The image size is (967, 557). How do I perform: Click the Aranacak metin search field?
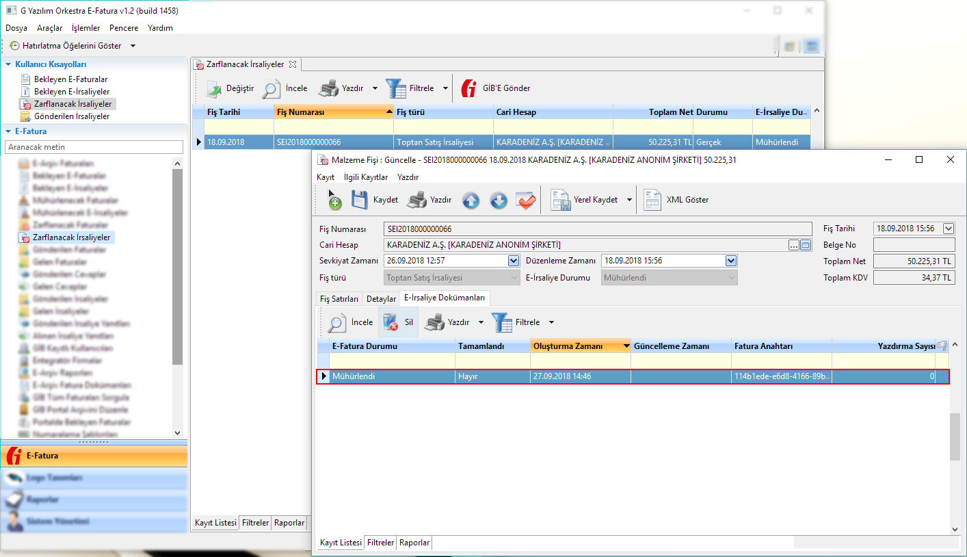tap(94, 147)
